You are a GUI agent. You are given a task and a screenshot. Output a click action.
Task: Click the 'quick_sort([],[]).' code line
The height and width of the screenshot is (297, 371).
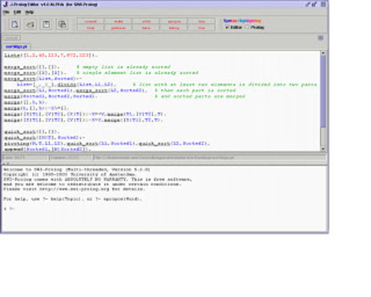click(x=32, y=132)
